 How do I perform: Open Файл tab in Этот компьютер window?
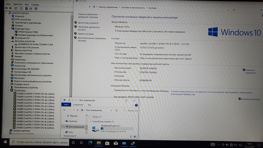(x=66, y=105)
